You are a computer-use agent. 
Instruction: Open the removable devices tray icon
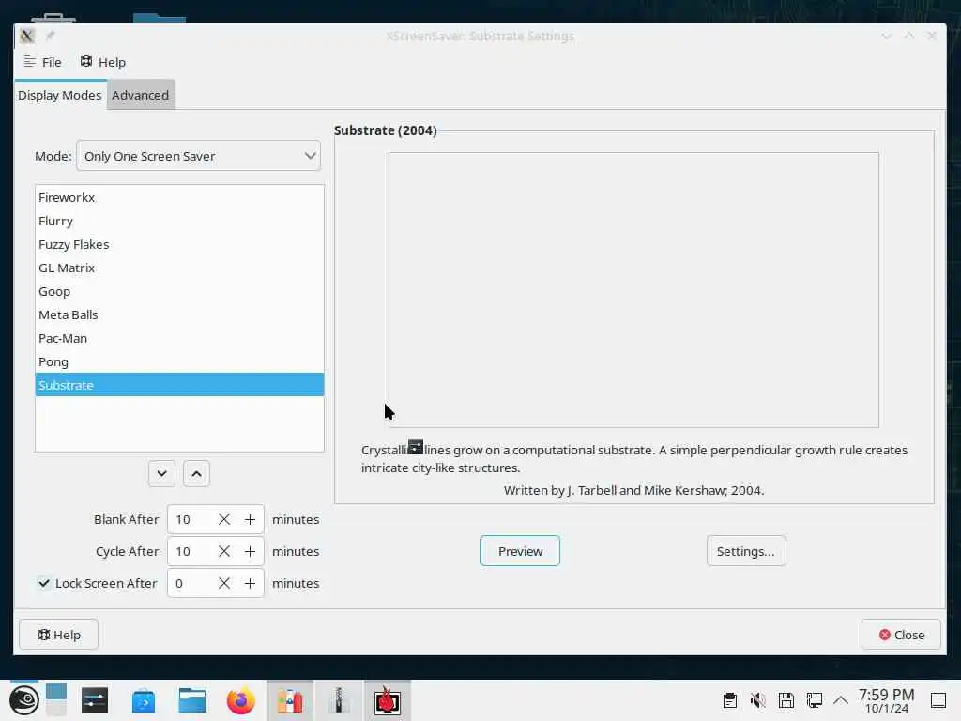coord(786,700)
